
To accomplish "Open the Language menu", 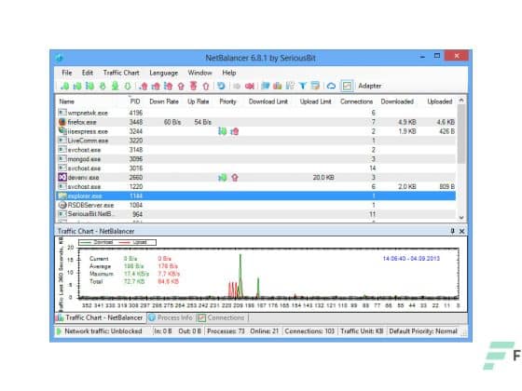I will tap(163, 73).
